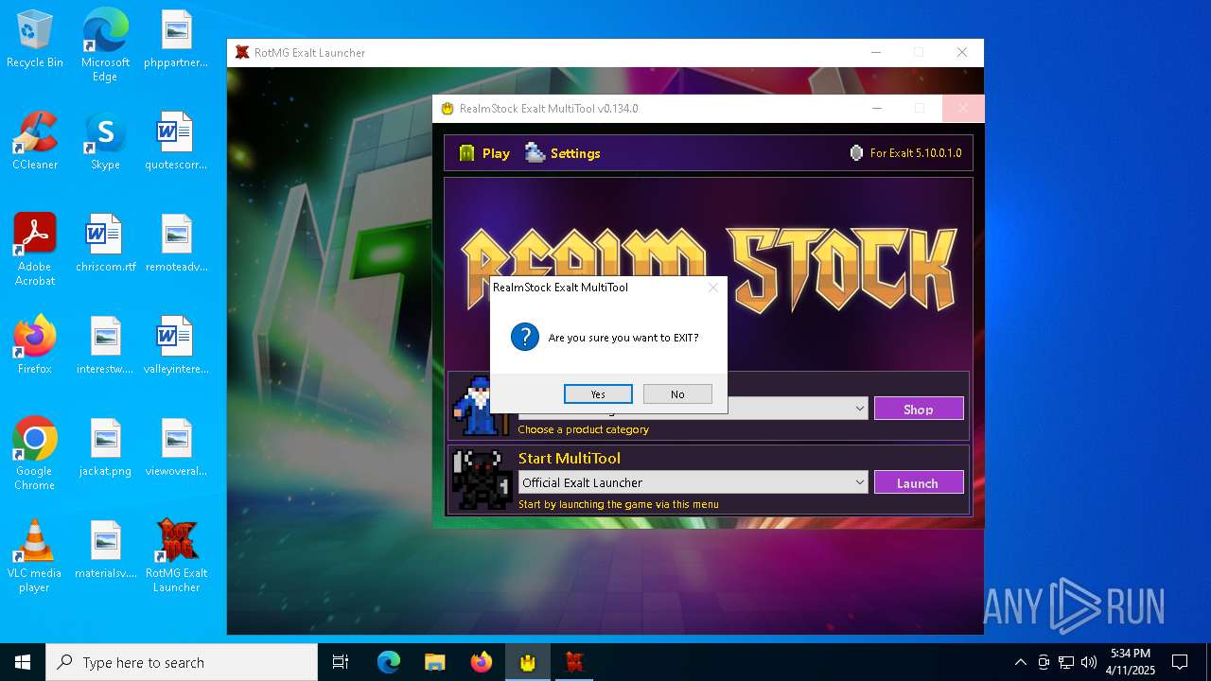Viewport: 1211px width, 681px height.
Task: Select the materialsv file on desktop
Action: 105,550
